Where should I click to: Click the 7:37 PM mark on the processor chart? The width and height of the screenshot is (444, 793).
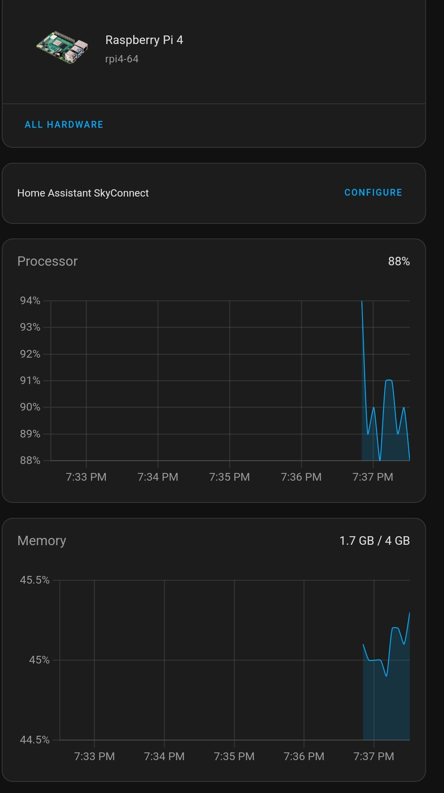point(373,477)
